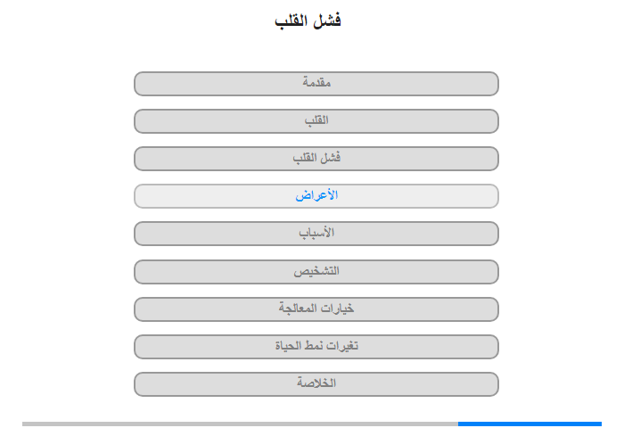Screen dimensions: 624x428
Task: Open the diagnosis menu entry
Action: 316,271
